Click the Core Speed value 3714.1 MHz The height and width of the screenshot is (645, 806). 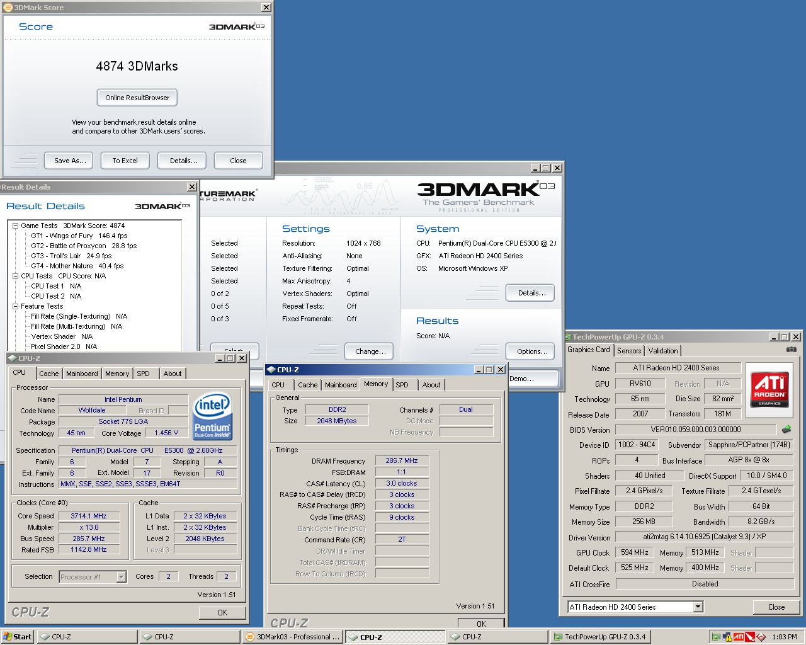pos(89,516)
